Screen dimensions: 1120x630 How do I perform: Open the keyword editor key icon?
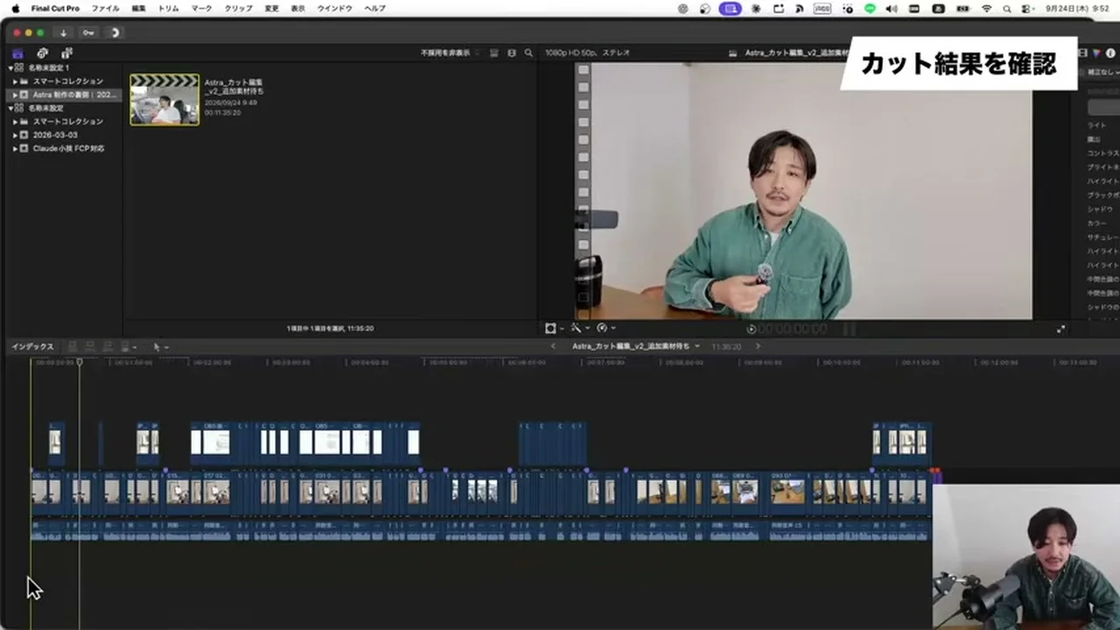tap(88, 32)
